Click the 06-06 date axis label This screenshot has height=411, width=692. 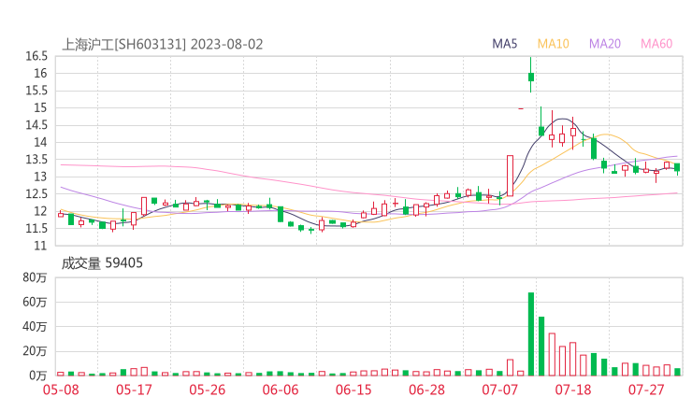[281, 390]
